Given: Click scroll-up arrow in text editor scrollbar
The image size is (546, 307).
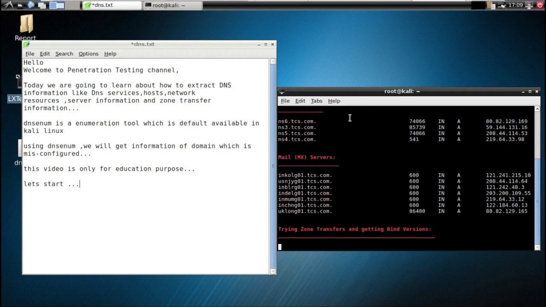Looking at the screenshot, I should (x=273, y=62).
